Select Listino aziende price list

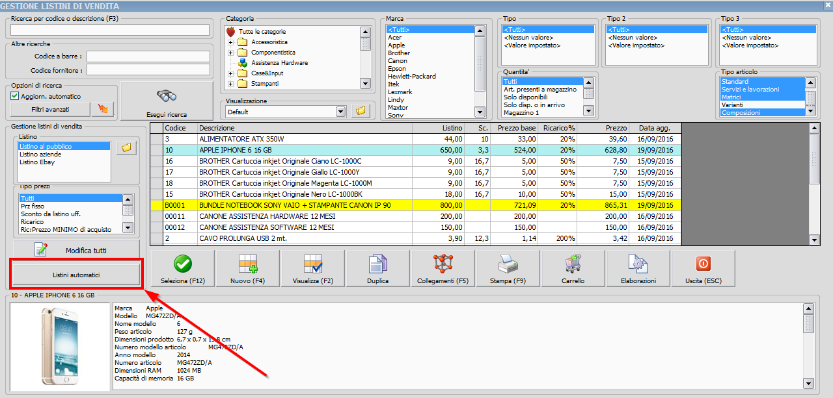64,155
